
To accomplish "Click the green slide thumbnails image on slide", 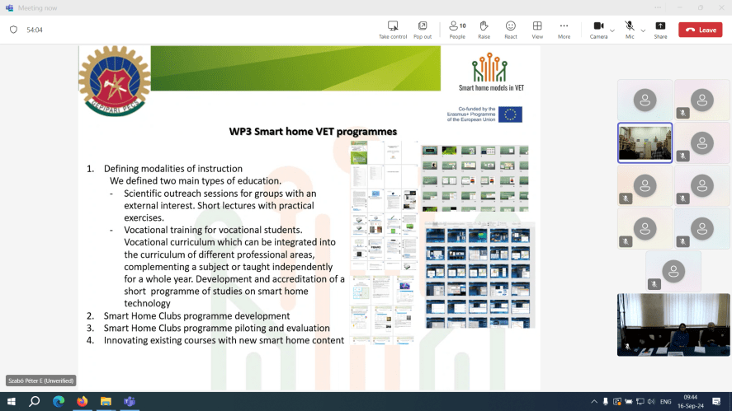I will click(x=475, y=178).
